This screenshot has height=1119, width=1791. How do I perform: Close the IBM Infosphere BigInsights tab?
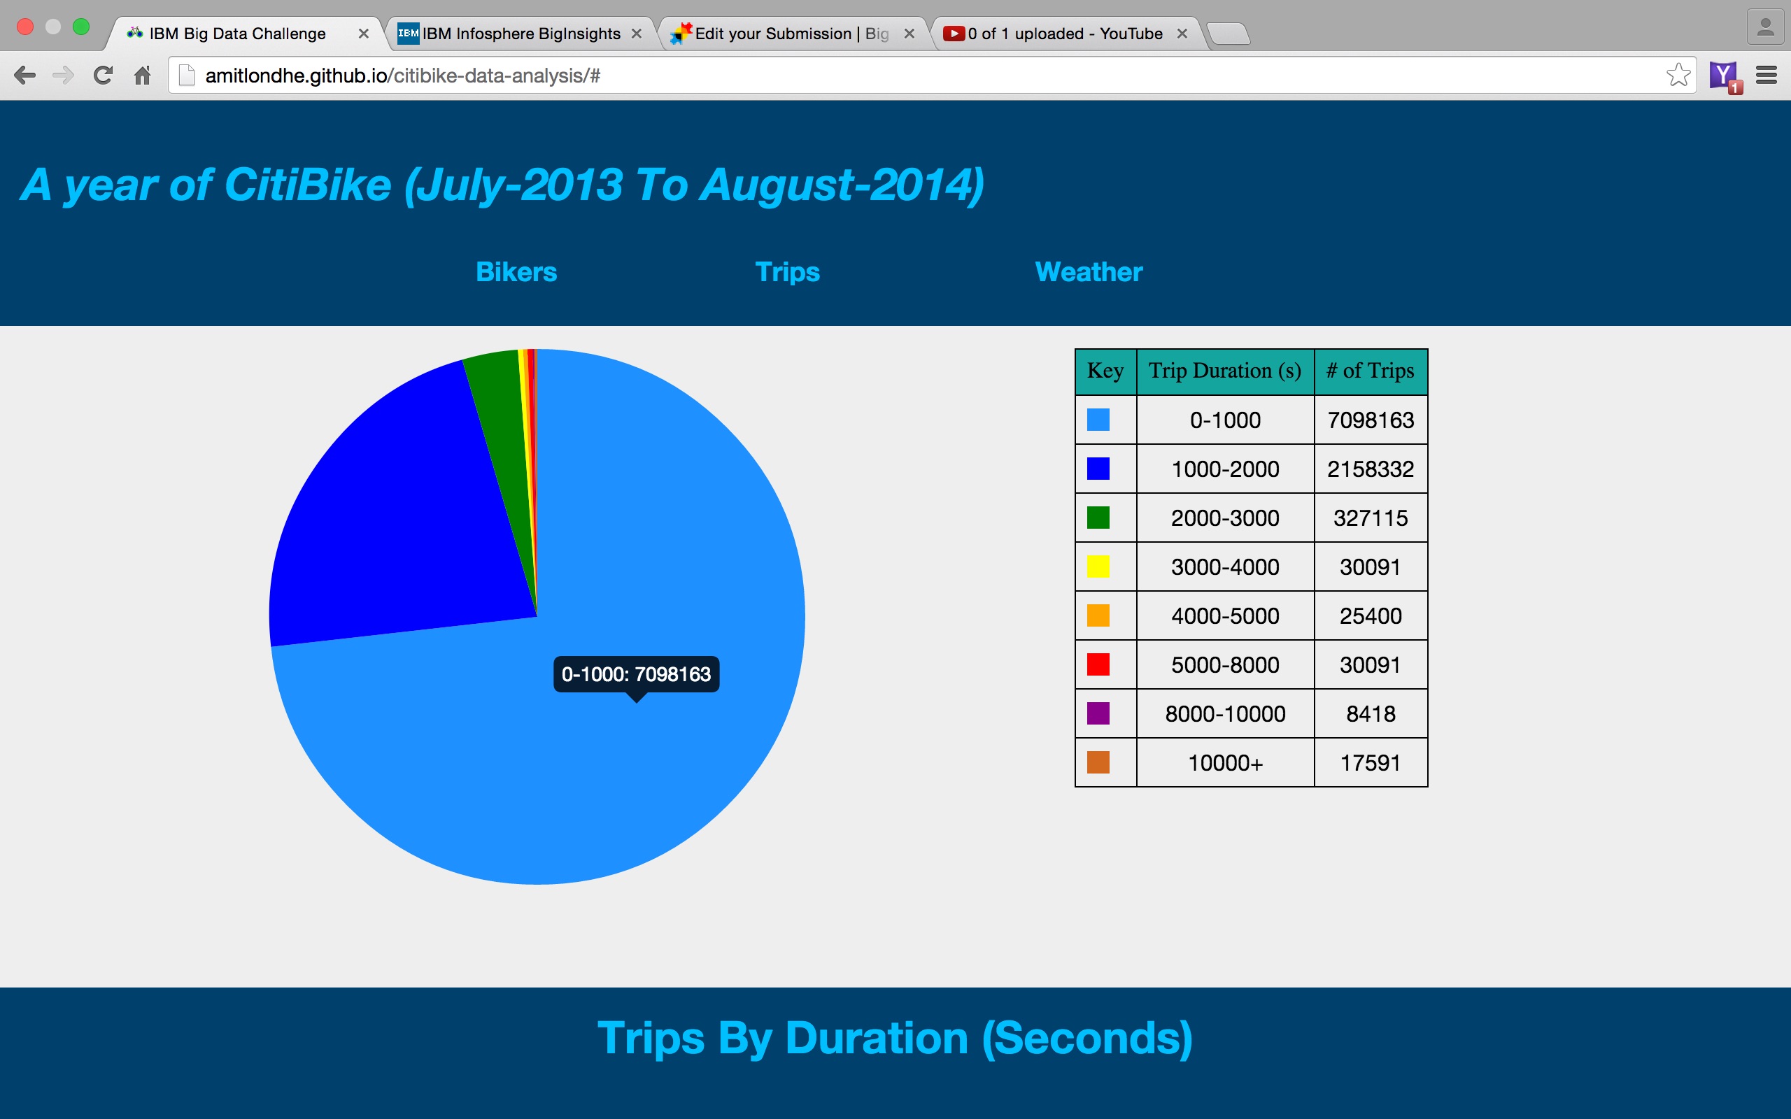point(637,34)
